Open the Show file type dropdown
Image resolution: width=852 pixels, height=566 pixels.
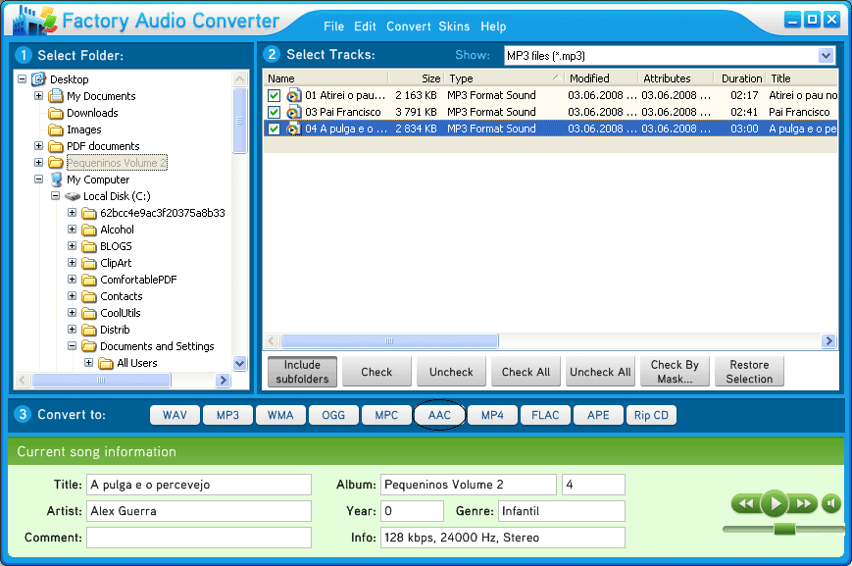826,56
